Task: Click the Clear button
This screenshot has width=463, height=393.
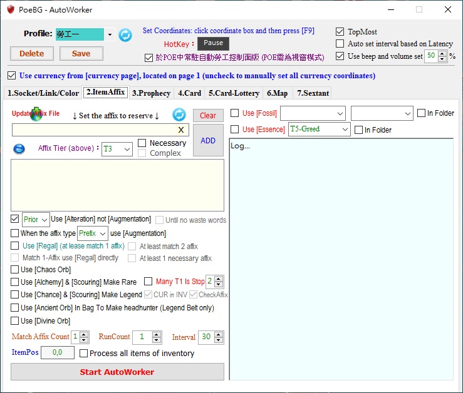Action: (x=208, y=116)
